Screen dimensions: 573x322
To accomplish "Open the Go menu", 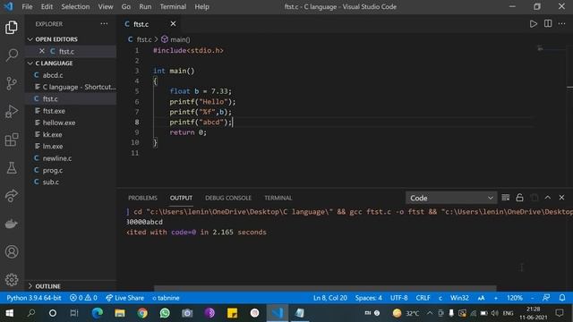I will coord(125,6).
